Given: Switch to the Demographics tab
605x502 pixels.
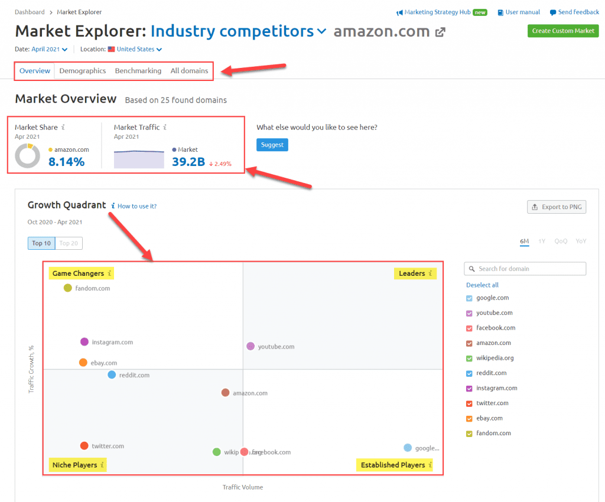Looking at the screenshot, I should tap(82, 70).
